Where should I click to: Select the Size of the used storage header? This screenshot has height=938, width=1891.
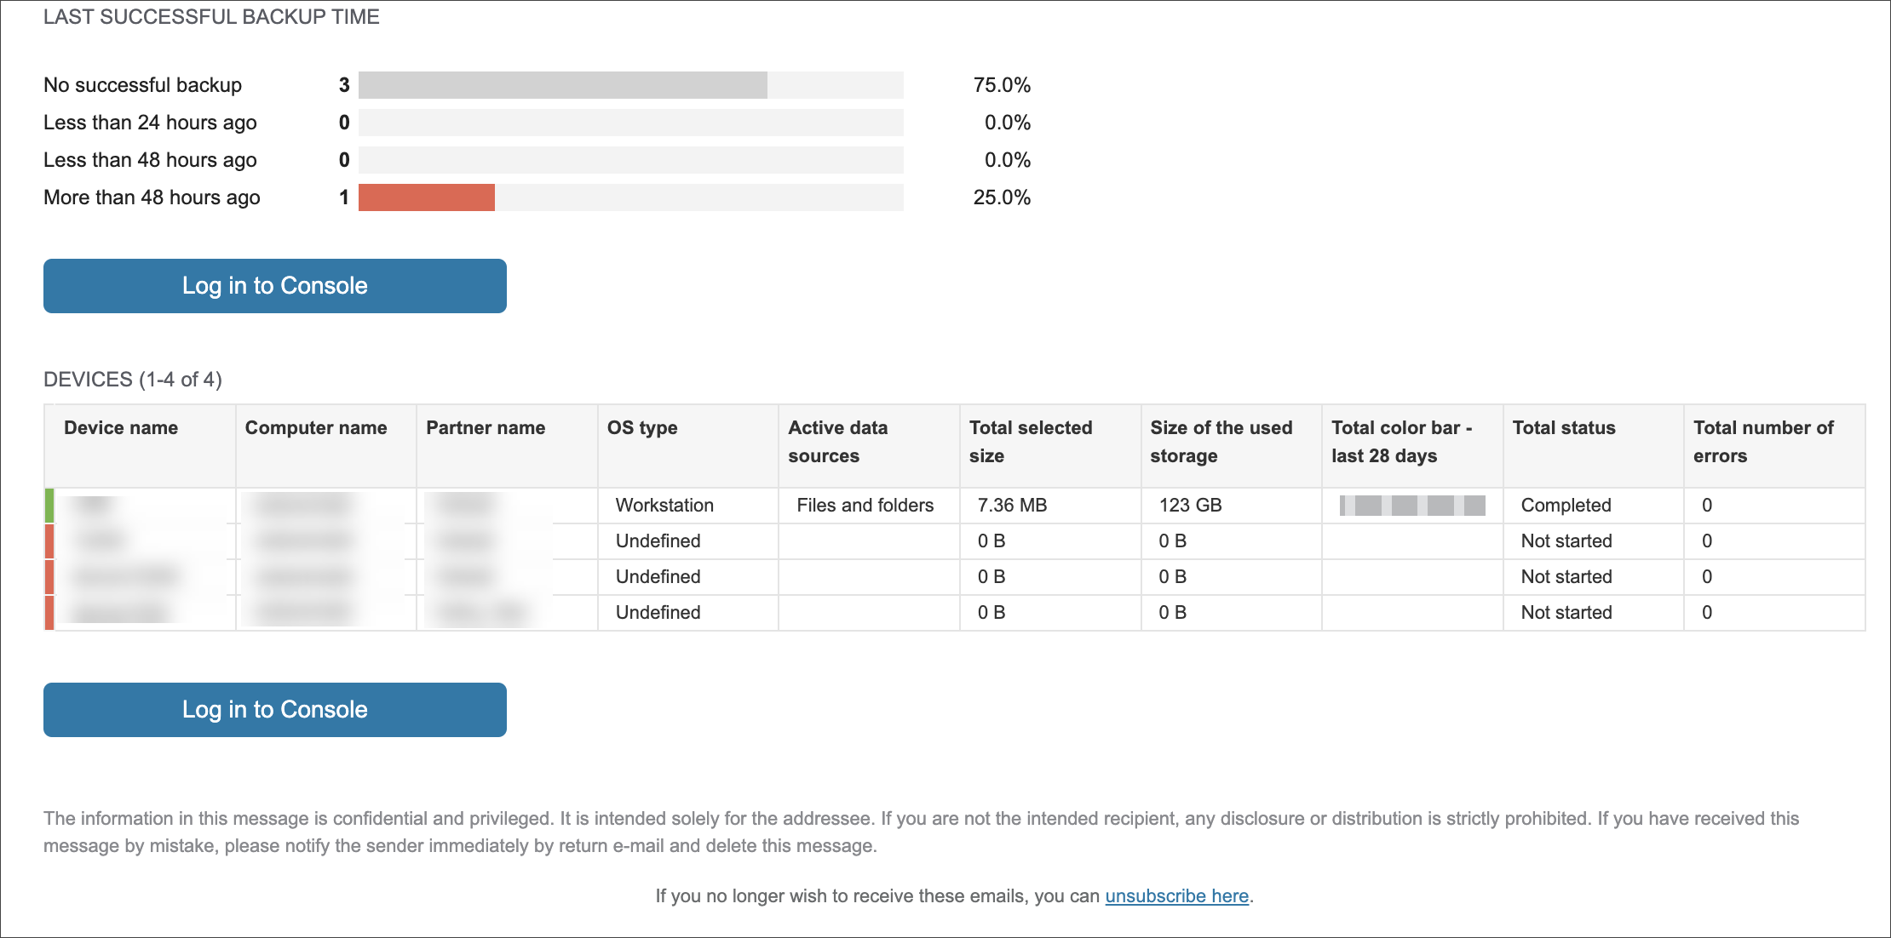tap(1221, 442)
